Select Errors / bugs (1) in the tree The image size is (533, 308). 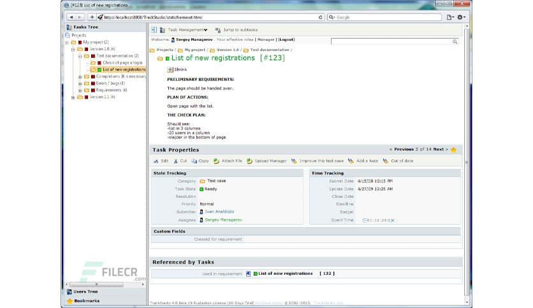coord(110,83)
